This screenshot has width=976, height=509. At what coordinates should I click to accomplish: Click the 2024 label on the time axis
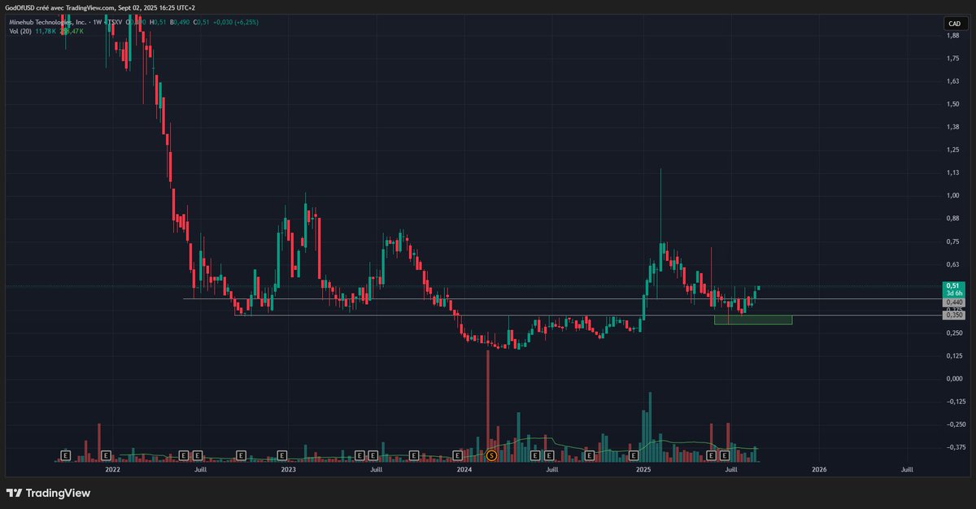pos(464,469)
